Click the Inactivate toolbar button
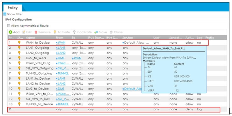This screenshot has width=232, height=116. (x=82, y=32)
